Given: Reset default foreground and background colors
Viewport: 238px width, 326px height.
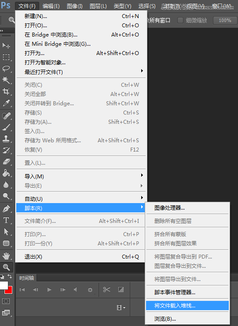Looking at the screenshot, I should point(2,277).
